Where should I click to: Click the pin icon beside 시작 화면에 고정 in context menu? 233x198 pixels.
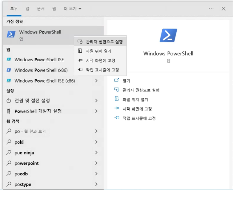[80, 60]
